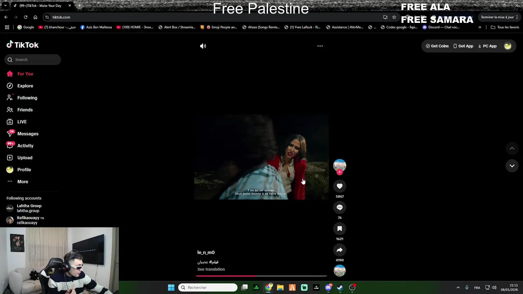
Task: Seek in the video progress bar
Action: 261,276
